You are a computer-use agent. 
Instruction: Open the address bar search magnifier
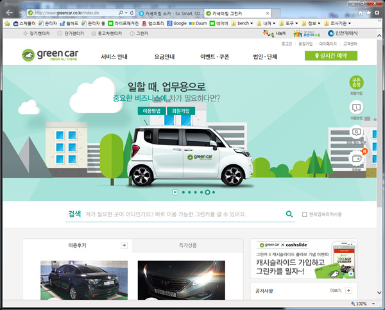click(x=121, y=13)
